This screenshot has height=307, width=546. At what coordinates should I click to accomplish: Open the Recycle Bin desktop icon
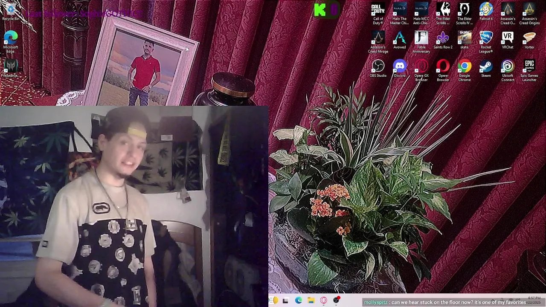point(11,12)
